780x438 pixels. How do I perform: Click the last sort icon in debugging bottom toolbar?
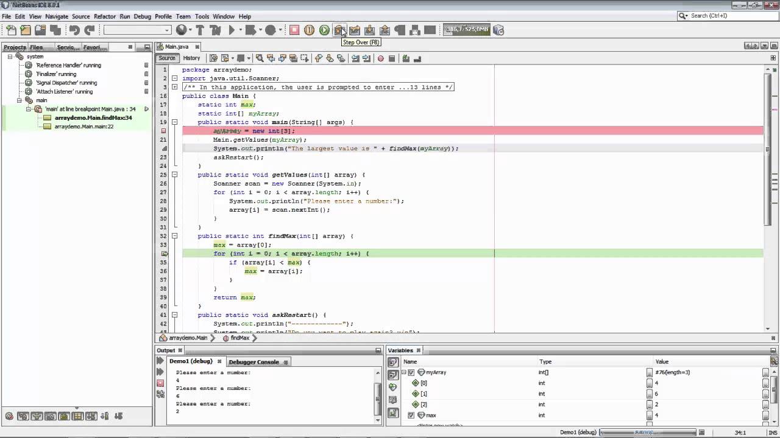[118, 417]
